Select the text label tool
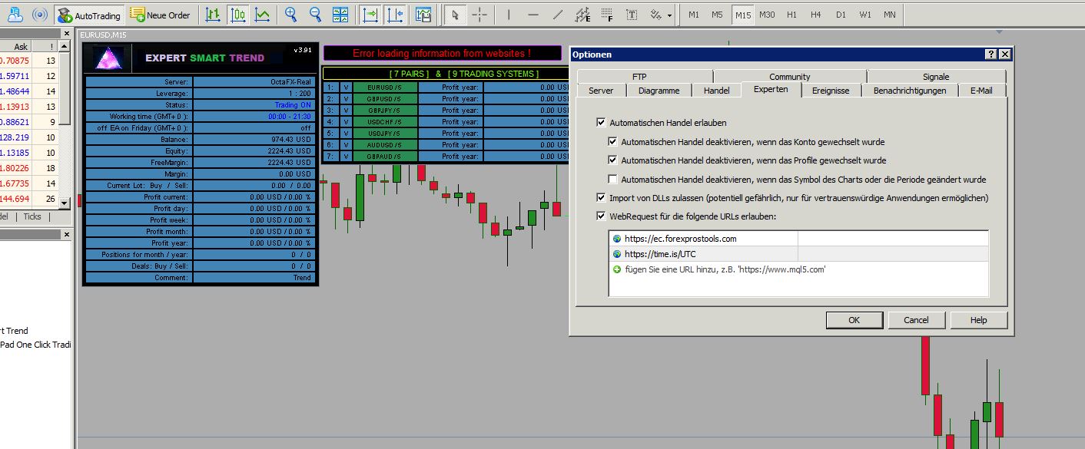The width and height of the screenshot is (1085, 449). [x=632, y=15]
